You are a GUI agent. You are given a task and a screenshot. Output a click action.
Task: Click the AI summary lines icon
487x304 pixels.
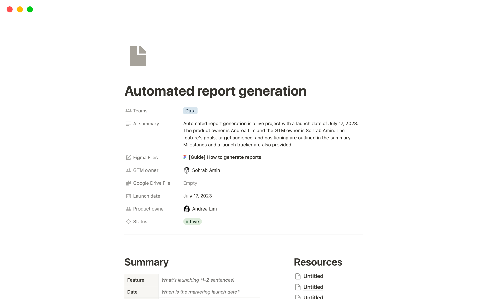click(128, 124)
